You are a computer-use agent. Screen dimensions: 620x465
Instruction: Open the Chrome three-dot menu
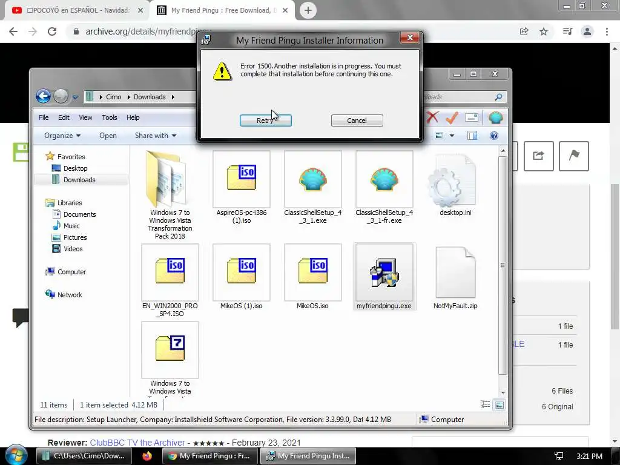pyautogui.click(x=607, y=31)
